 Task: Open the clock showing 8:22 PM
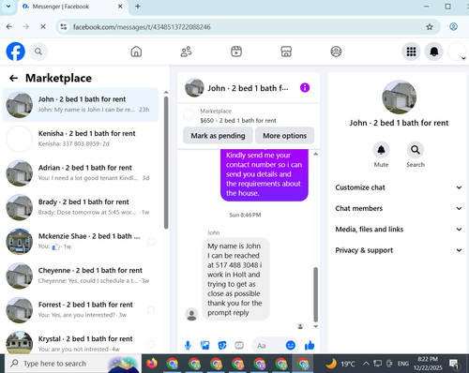428,364
